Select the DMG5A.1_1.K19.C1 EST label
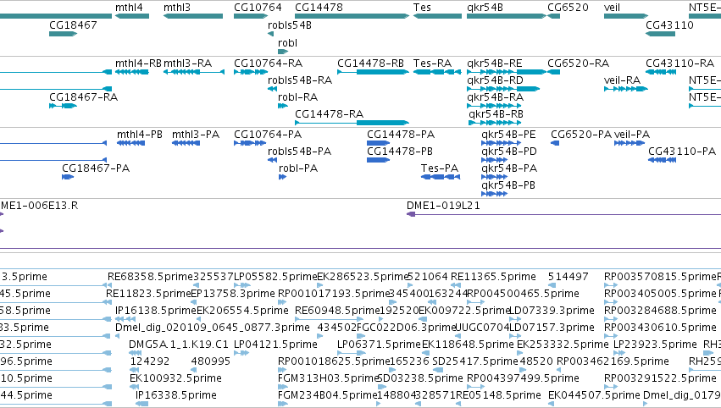Image resolution: width=721 pixels, height=408 pixels. coord(179,345)
